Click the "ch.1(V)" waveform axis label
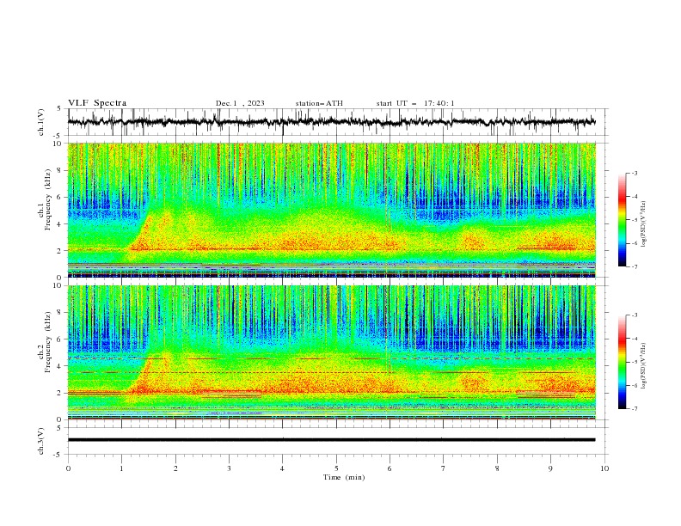681x526 pixels. (x=41, y=122)
